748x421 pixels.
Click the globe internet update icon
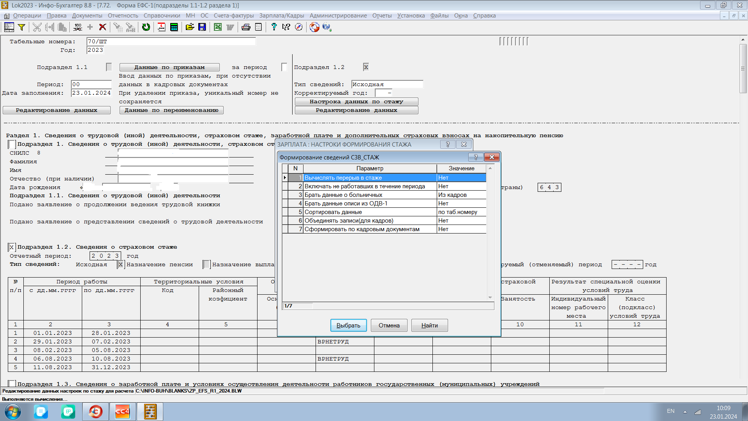(x=327, y=27)
